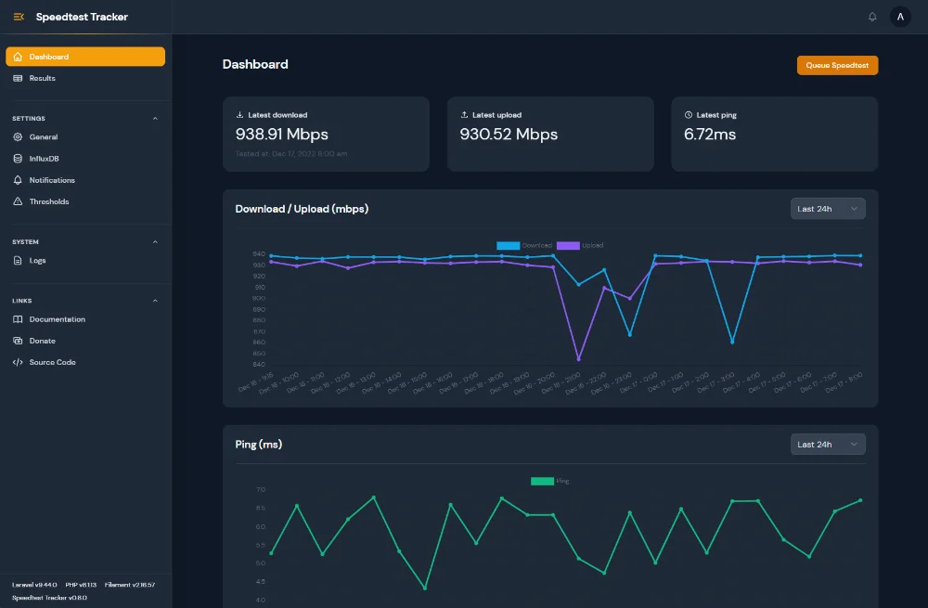Collapse the Links sidebar section
928x608 pixels.
pos(155,301)
